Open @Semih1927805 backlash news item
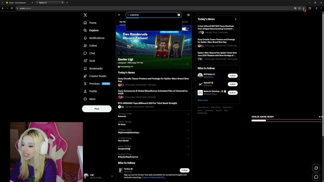 (217, 29)
